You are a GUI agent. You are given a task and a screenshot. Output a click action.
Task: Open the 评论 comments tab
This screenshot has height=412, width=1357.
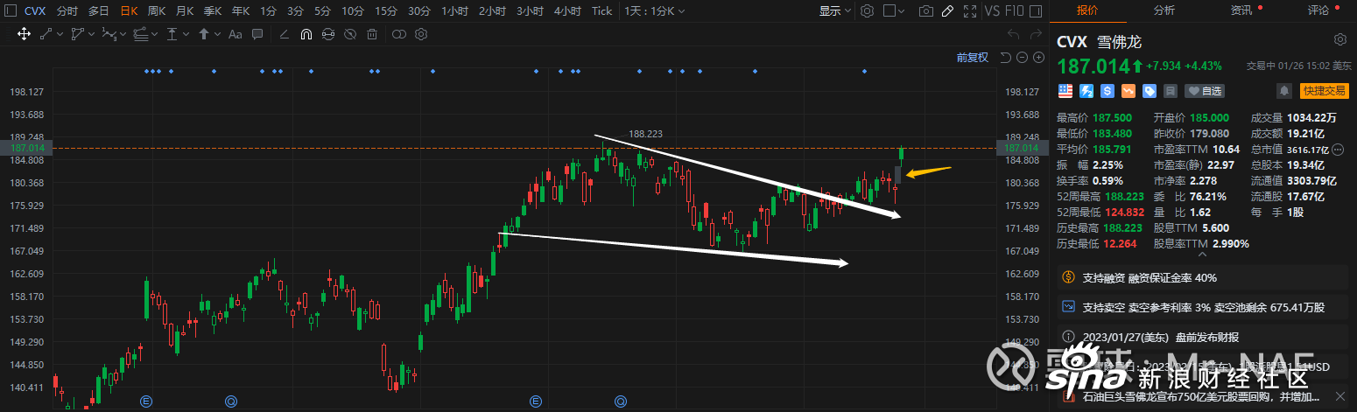(x=1318, y=10)
